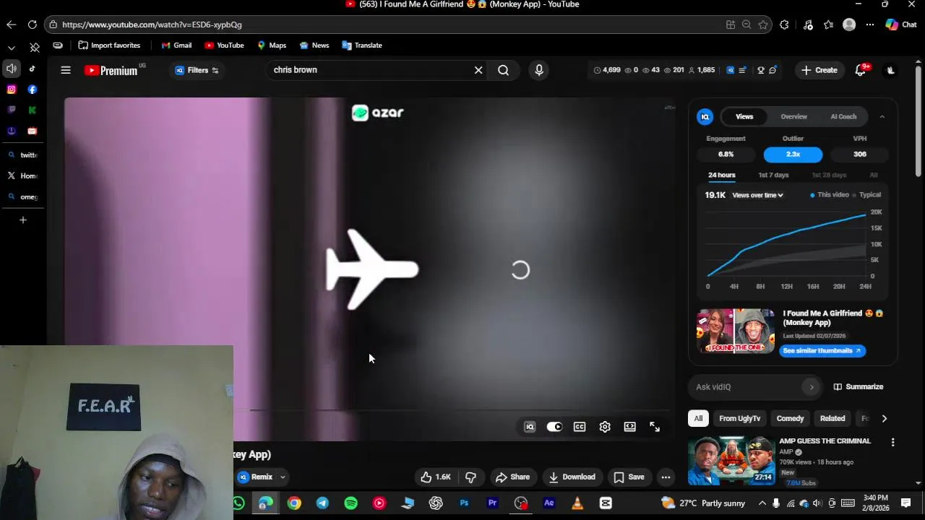This screenshot has height=520, width=925.
Task: Select the All filter chip
Action: [698, 418]
